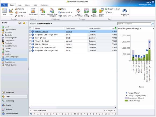Open the File tab

[x=4, y=5]
